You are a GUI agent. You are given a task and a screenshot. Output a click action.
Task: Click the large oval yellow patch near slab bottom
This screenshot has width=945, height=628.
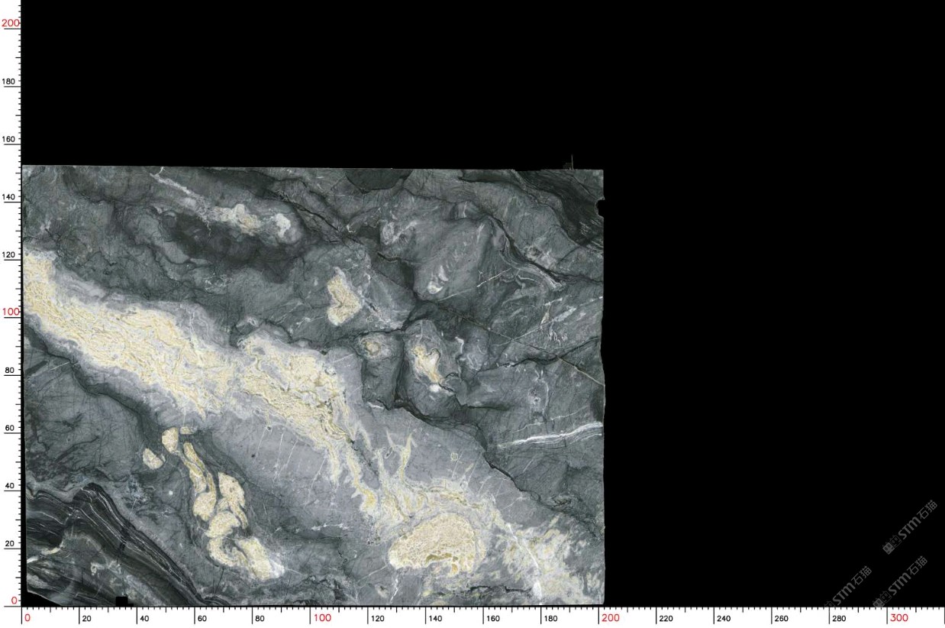[x=434, y=544]
